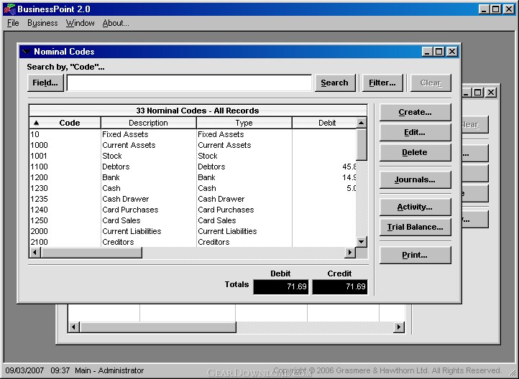Screen dimensions: 519x379
Task: Click the Search button
Action: pyautogui.click(x=334, y=83)
